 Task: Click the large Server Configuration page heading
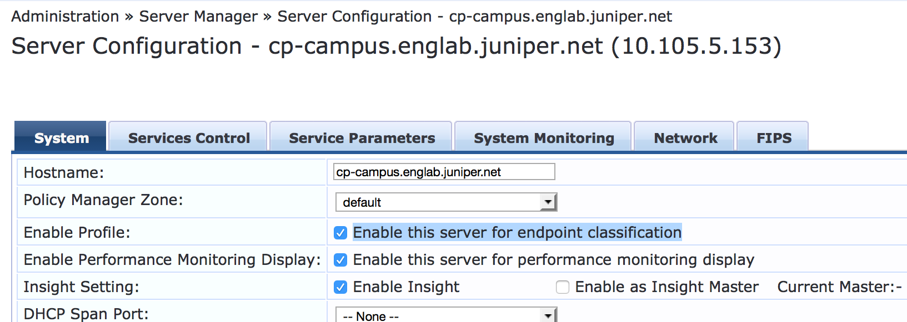pyautogui.click(x=396, y=46)
